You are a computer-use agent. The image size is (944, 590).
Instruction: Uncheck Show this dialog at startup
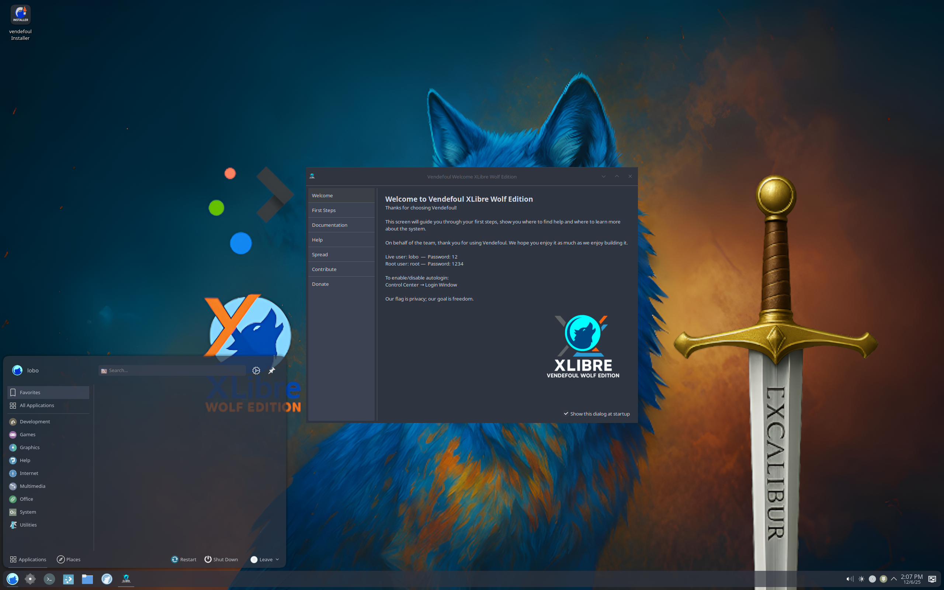(596, 414)
